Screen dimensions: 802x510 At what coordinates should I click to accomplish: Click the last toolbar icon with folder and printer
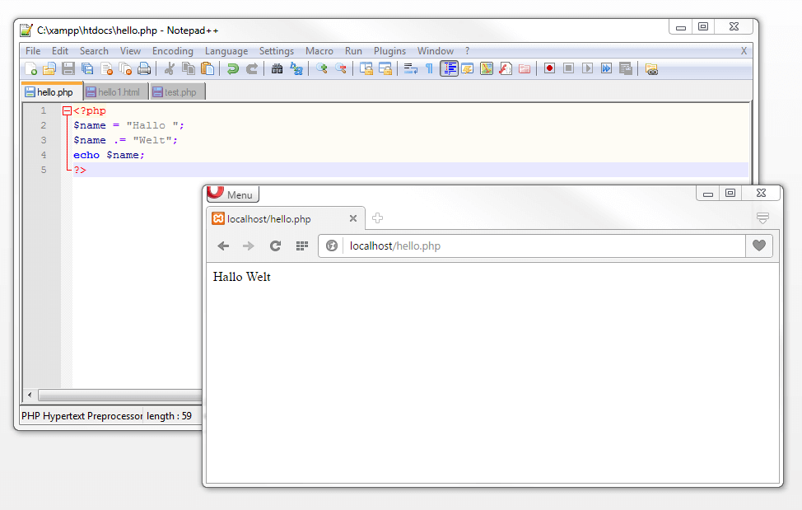651,68
